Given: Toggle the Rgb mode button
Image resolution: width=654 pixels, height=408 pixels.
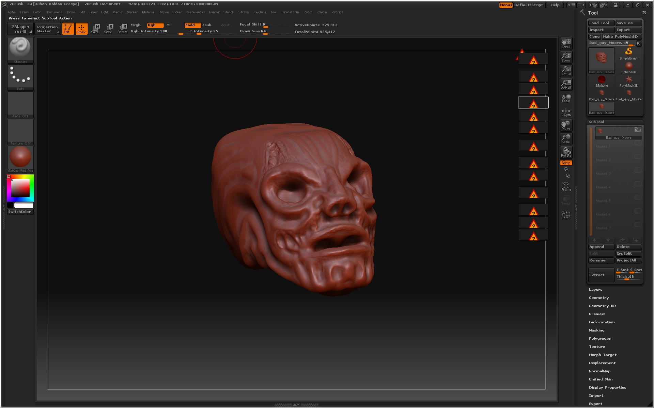Looking at the screenshot, I should pyautogui.click(x=155, y=25).
